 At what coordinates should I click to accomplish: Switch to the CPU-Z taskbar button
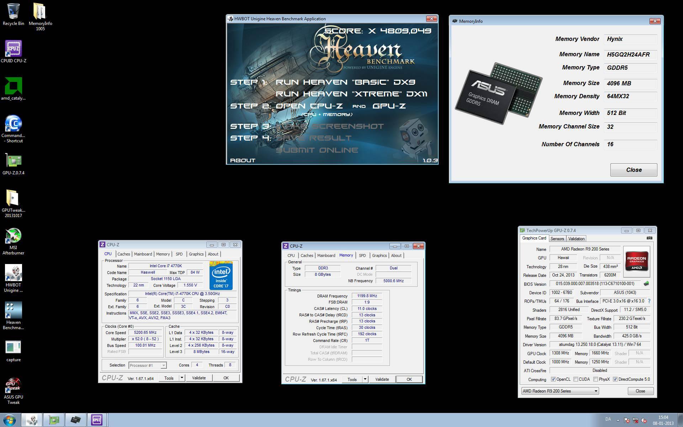[x=97, y=420]
